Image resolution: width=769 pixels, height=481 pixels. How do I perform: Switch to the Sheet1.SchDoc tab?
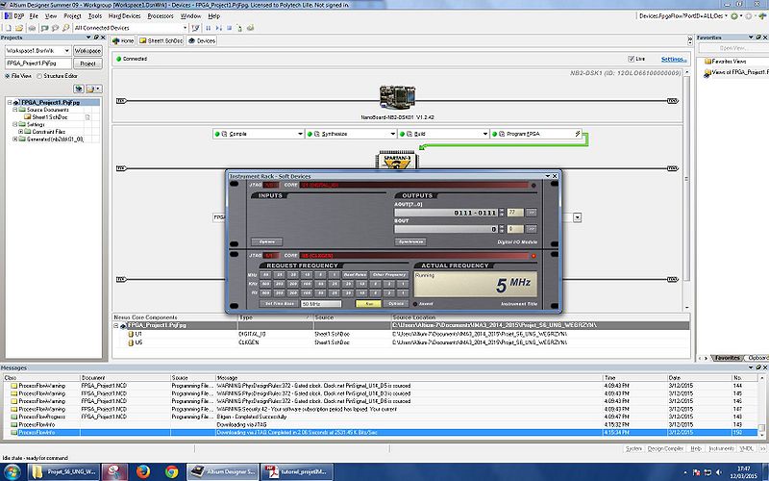(x=162, y=40)
